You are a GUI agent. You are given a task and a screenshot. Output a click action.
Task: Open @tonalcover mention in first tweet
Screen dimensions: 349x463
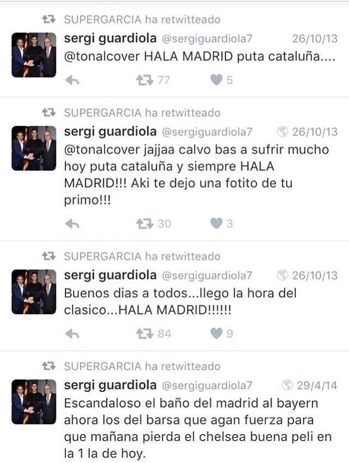tap(102, 57)
